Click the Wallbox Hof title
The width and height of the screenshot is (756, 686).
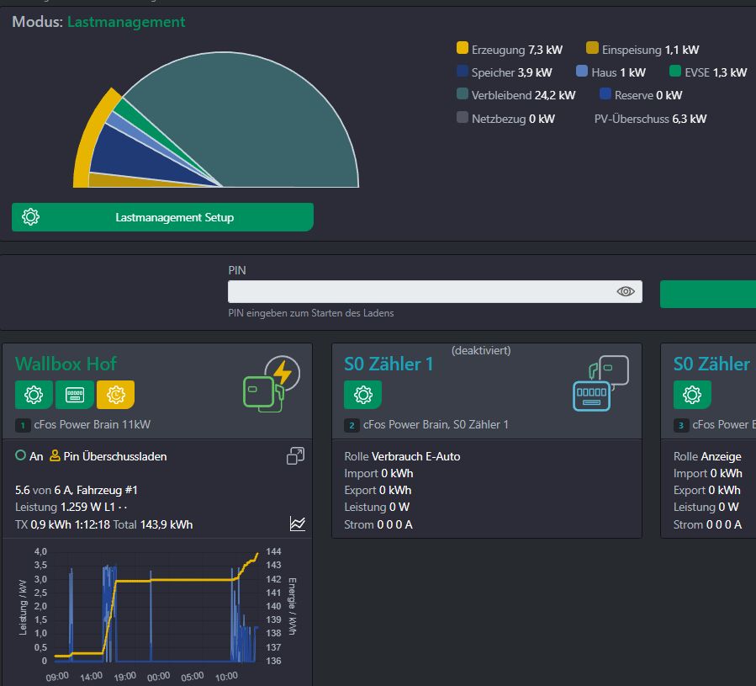tap(66, 364)
